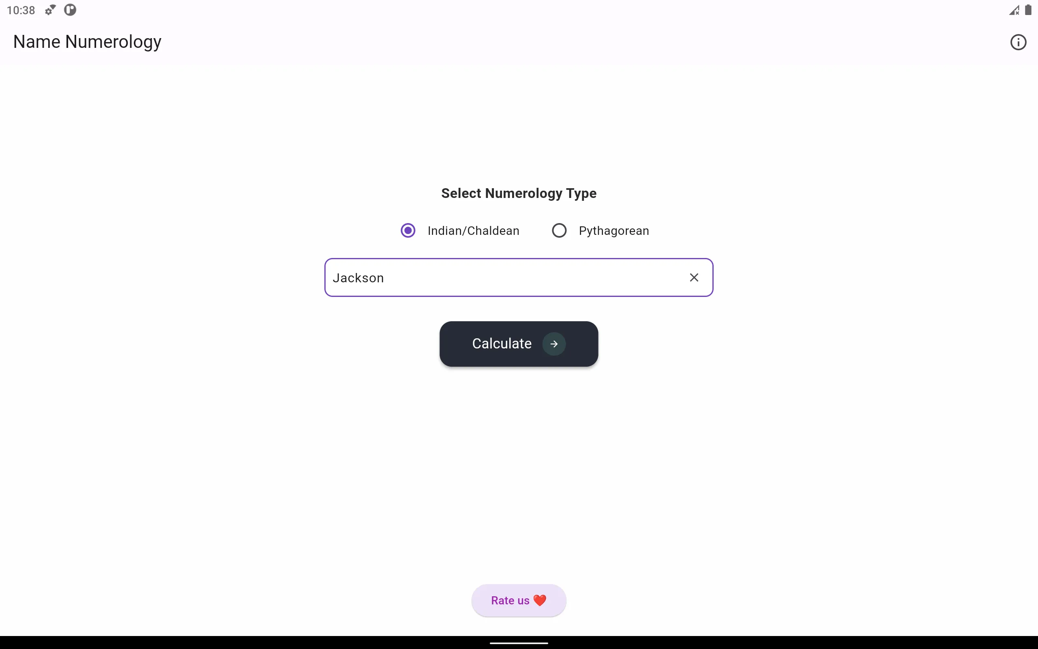The image size is (1038, 649).
Task: Clear the Jackson text input field
Action: point(693,277)
